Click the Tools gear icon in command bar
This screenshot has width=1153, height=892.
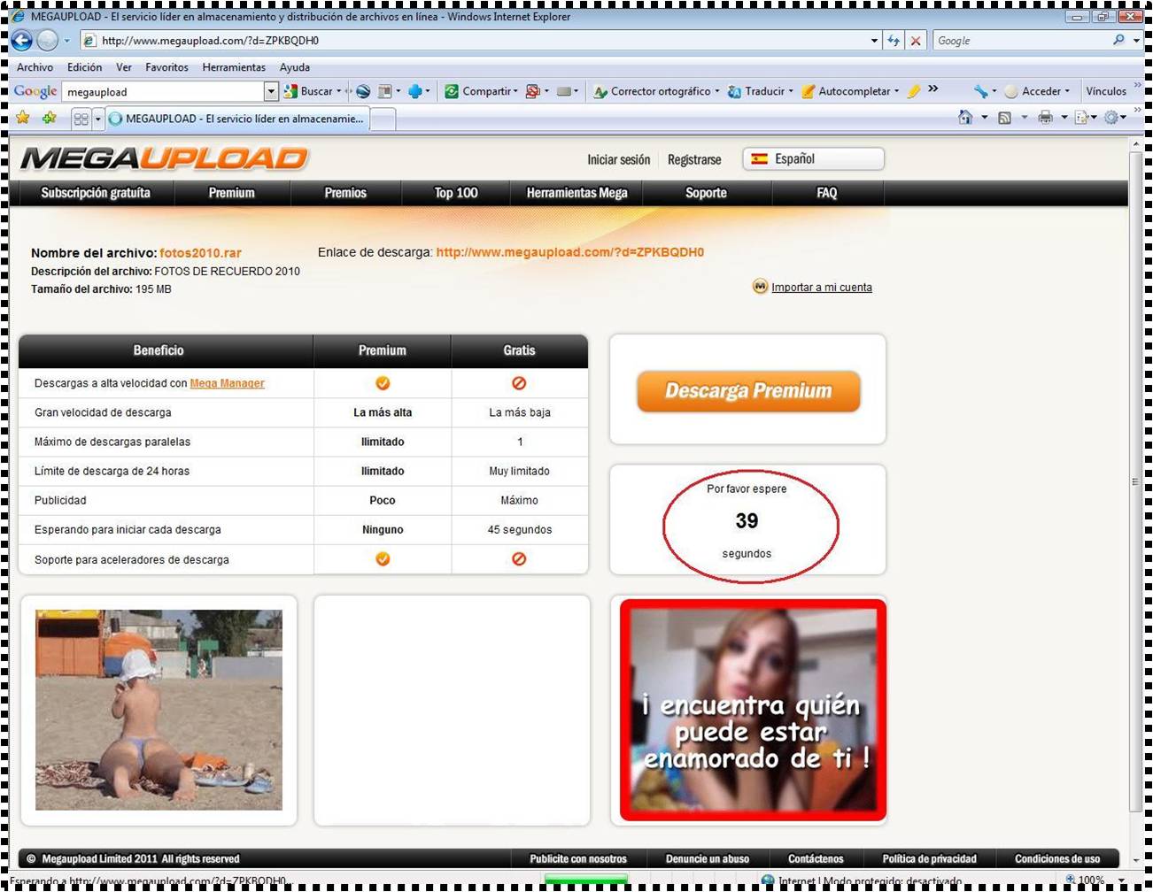coord(1110,117)
